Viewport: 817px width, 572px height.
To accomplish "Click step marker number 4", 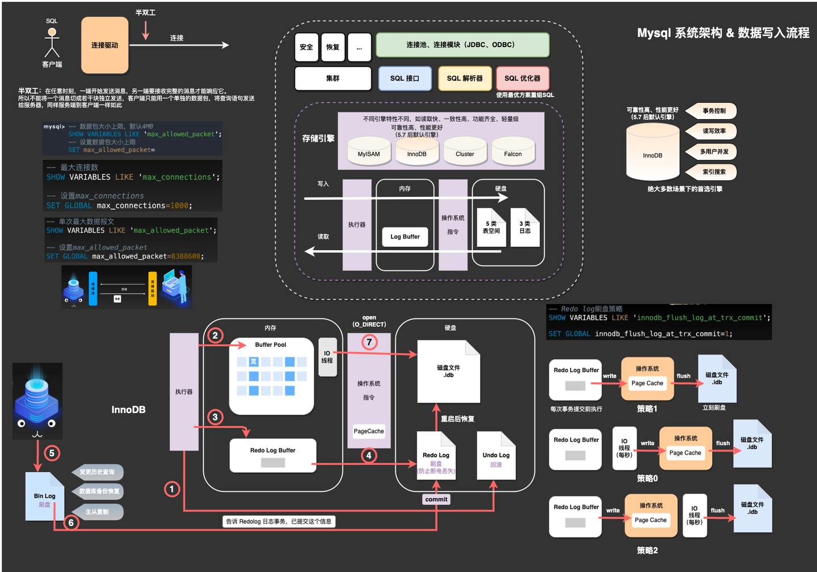I will (369, 454).
